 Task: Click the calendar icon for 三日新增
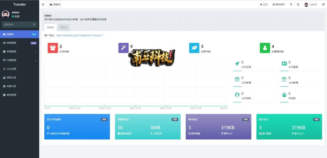point(237,79)
